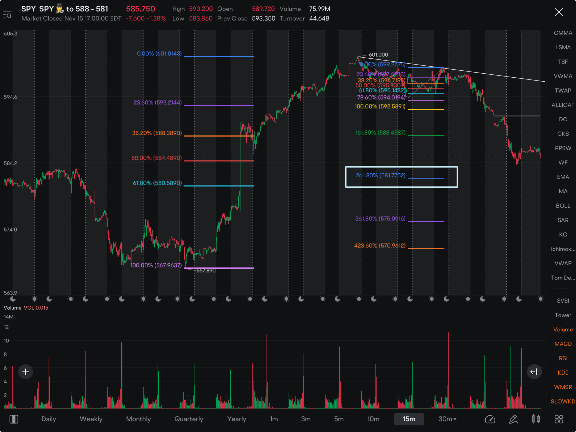Select the 161.80% (588.4587) extension level
This screenshot has width=576, height=432.
tap(380, 133)
